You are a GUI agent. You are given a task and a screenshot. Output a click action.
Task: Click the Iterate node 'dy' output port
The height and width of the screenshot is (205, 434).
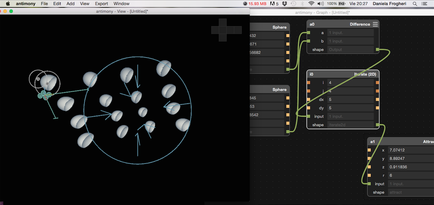coord(377,108)
